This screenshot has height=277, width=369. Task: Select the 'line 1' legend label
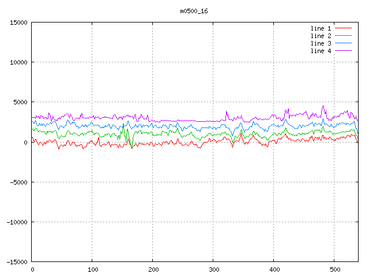tap(321, 28)
